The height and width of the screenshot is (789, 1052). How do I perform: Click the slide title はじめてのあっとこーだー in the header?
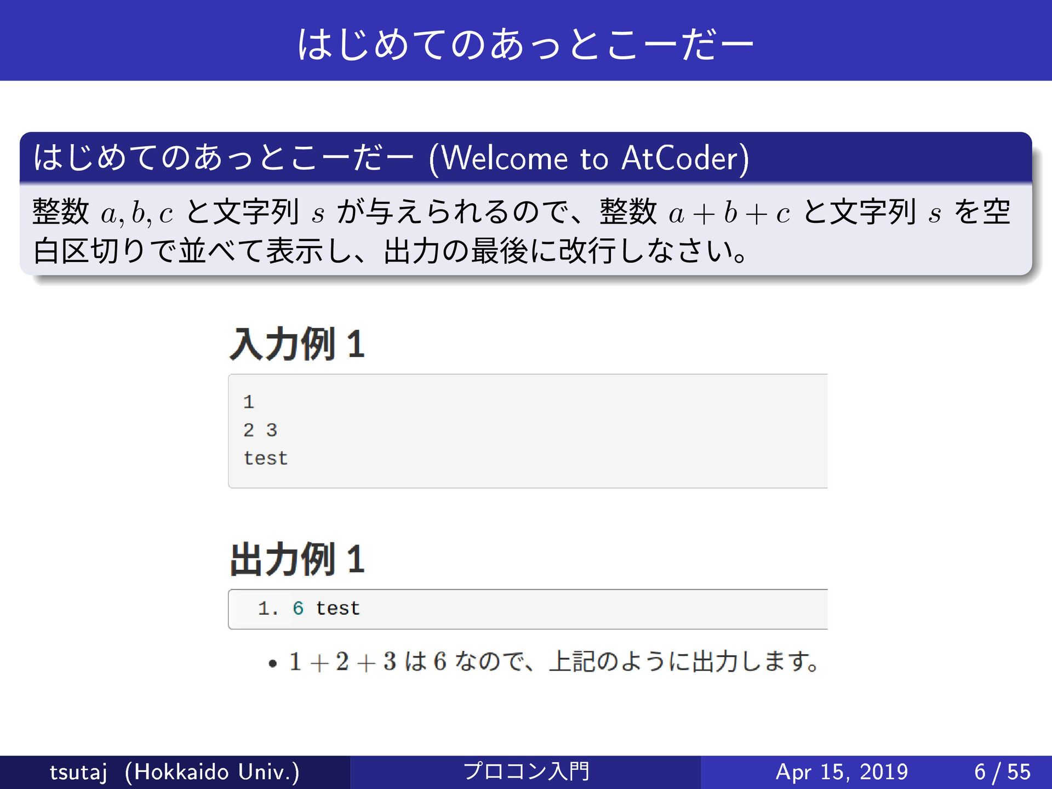point(525,44)
